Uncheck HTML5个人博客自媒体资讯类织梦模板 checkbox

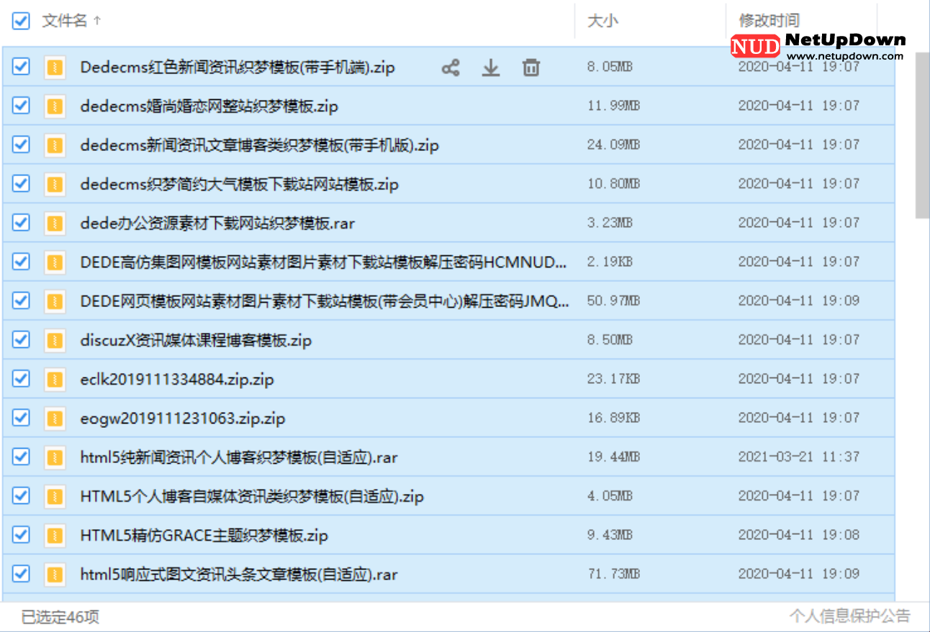click(x=21, y=495)
